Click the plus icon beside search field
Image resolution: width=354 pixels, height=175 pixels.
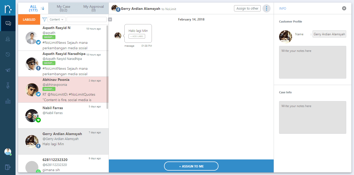tap(110, 19)
